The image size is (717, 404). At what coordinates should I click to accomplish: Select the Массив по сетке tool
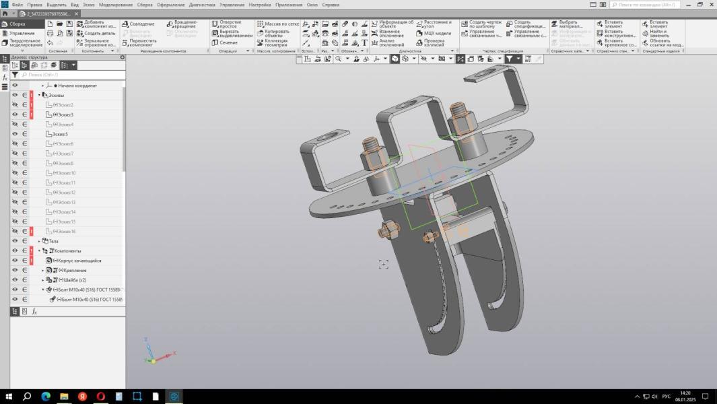278,24
